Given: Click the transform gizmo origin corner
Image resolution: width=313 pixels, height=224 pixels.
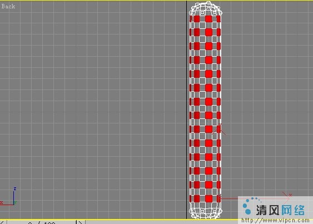Looking at the screenshot, I should click(220, 198).
